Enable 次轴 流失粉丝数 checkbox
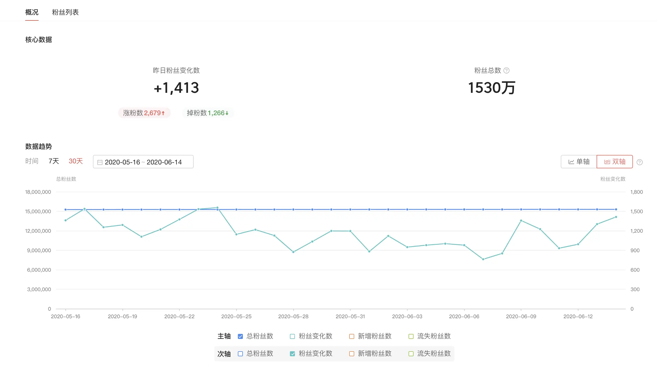Screen dimensions: 657x382 click(x=411, y=354)
